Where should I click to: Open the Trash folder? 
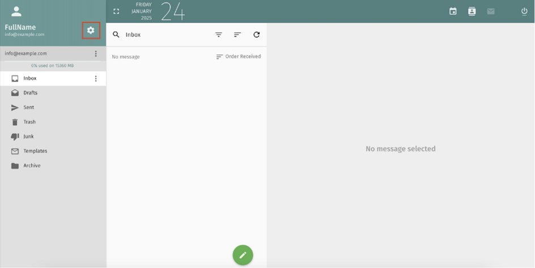coord(53,122)
